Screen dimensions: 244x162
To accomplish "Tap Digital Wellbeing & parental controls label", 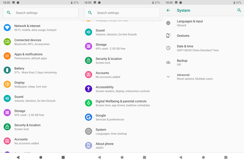I will [x=121, y=101].
